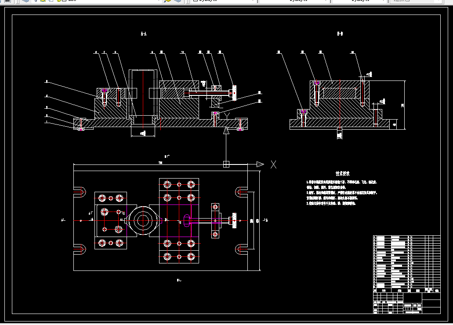Select the B-B section view label
Screen dimensions: 453x325
pyautogui.click(x=340, y=34)
